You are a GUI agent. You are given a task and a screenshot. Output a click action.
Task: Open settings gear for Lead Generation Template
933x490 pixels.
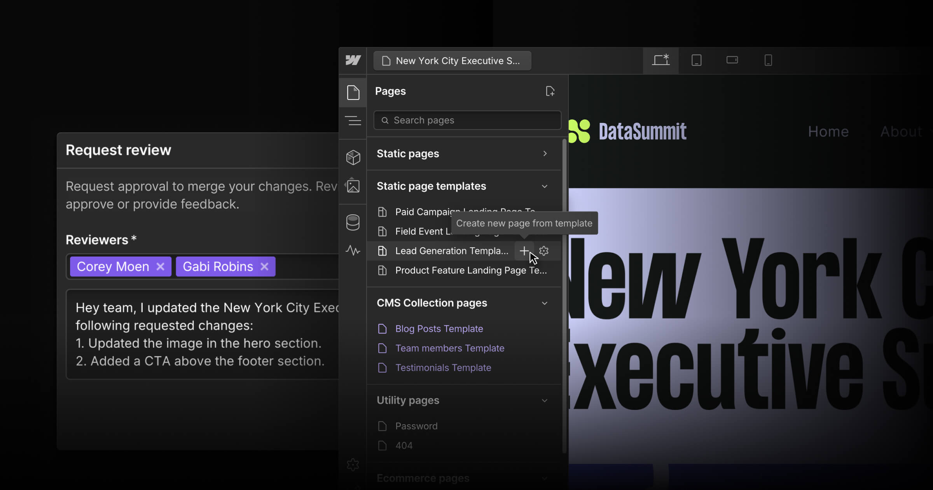tap(544, 251)
